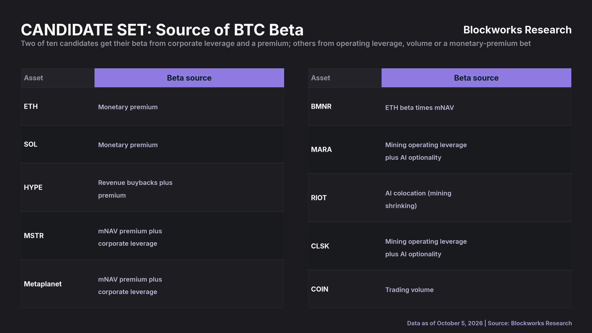Click the Source: Blockworks Research footer text
This screenshot has height=333, width=592.
tap(530, 323)
